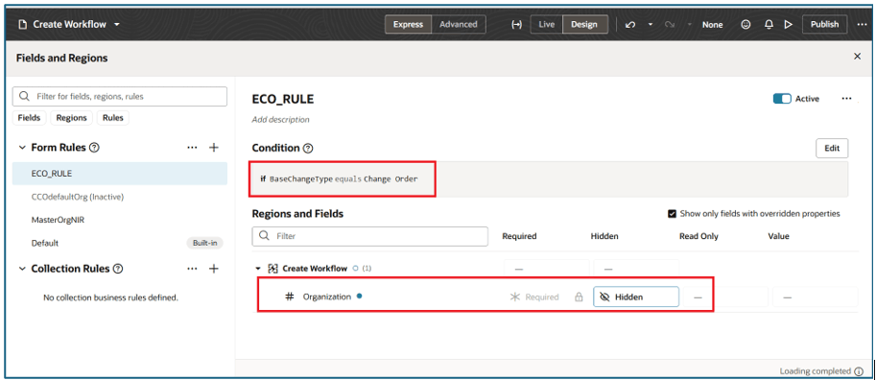This screenshot has width=876, height=380.
Task: Click the Create Workflow region icon
Action: tap(273, 269)
